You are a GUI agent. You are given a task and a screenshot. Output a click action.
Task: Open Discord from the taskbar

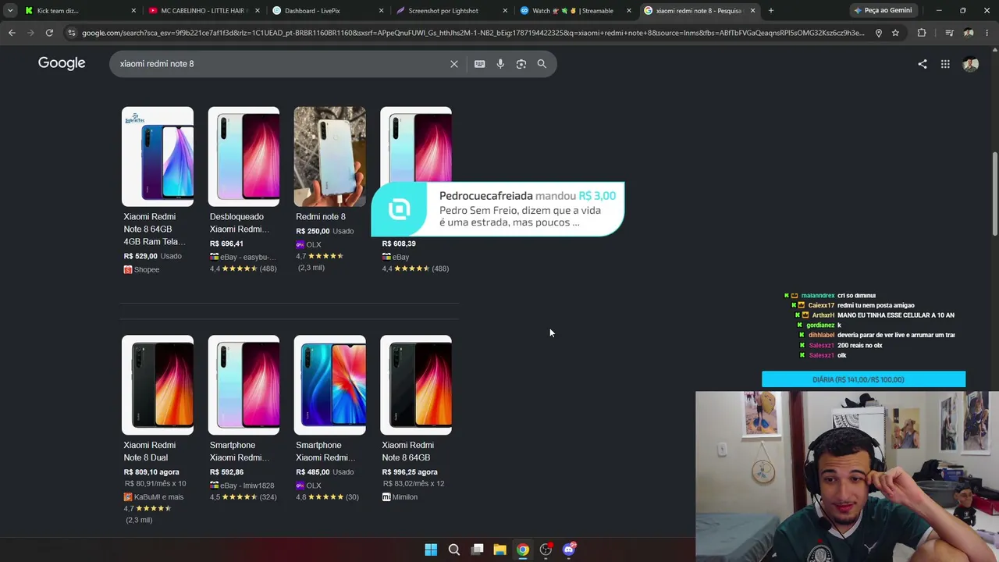(569, 550)
